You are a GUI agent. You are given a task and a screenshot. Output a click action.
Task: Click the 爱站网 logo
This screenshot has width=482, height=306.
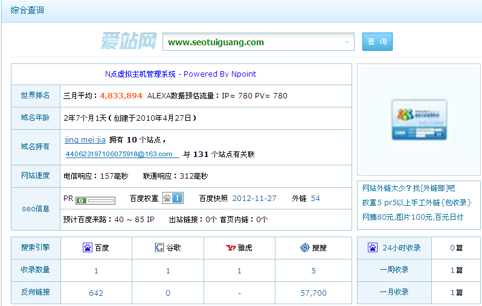coord(128,42)
